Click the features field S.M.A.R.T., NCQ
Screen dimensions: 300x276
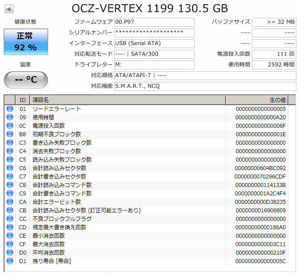[205, 86]
